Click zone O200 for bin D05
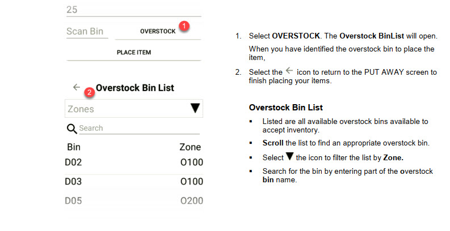Image resolution: width=450 pixels, height=231 pixels. [x=191, y=200]
